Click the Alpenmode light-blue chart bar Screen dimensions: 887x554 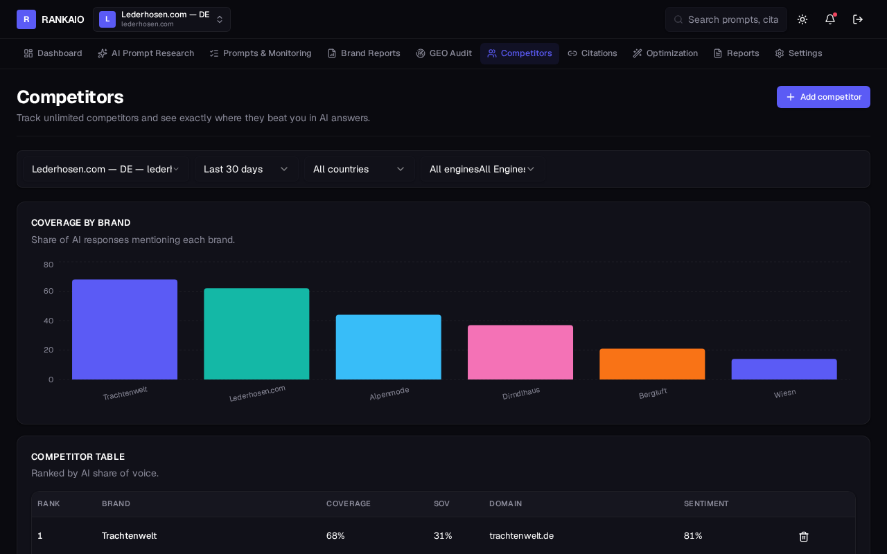389,347
